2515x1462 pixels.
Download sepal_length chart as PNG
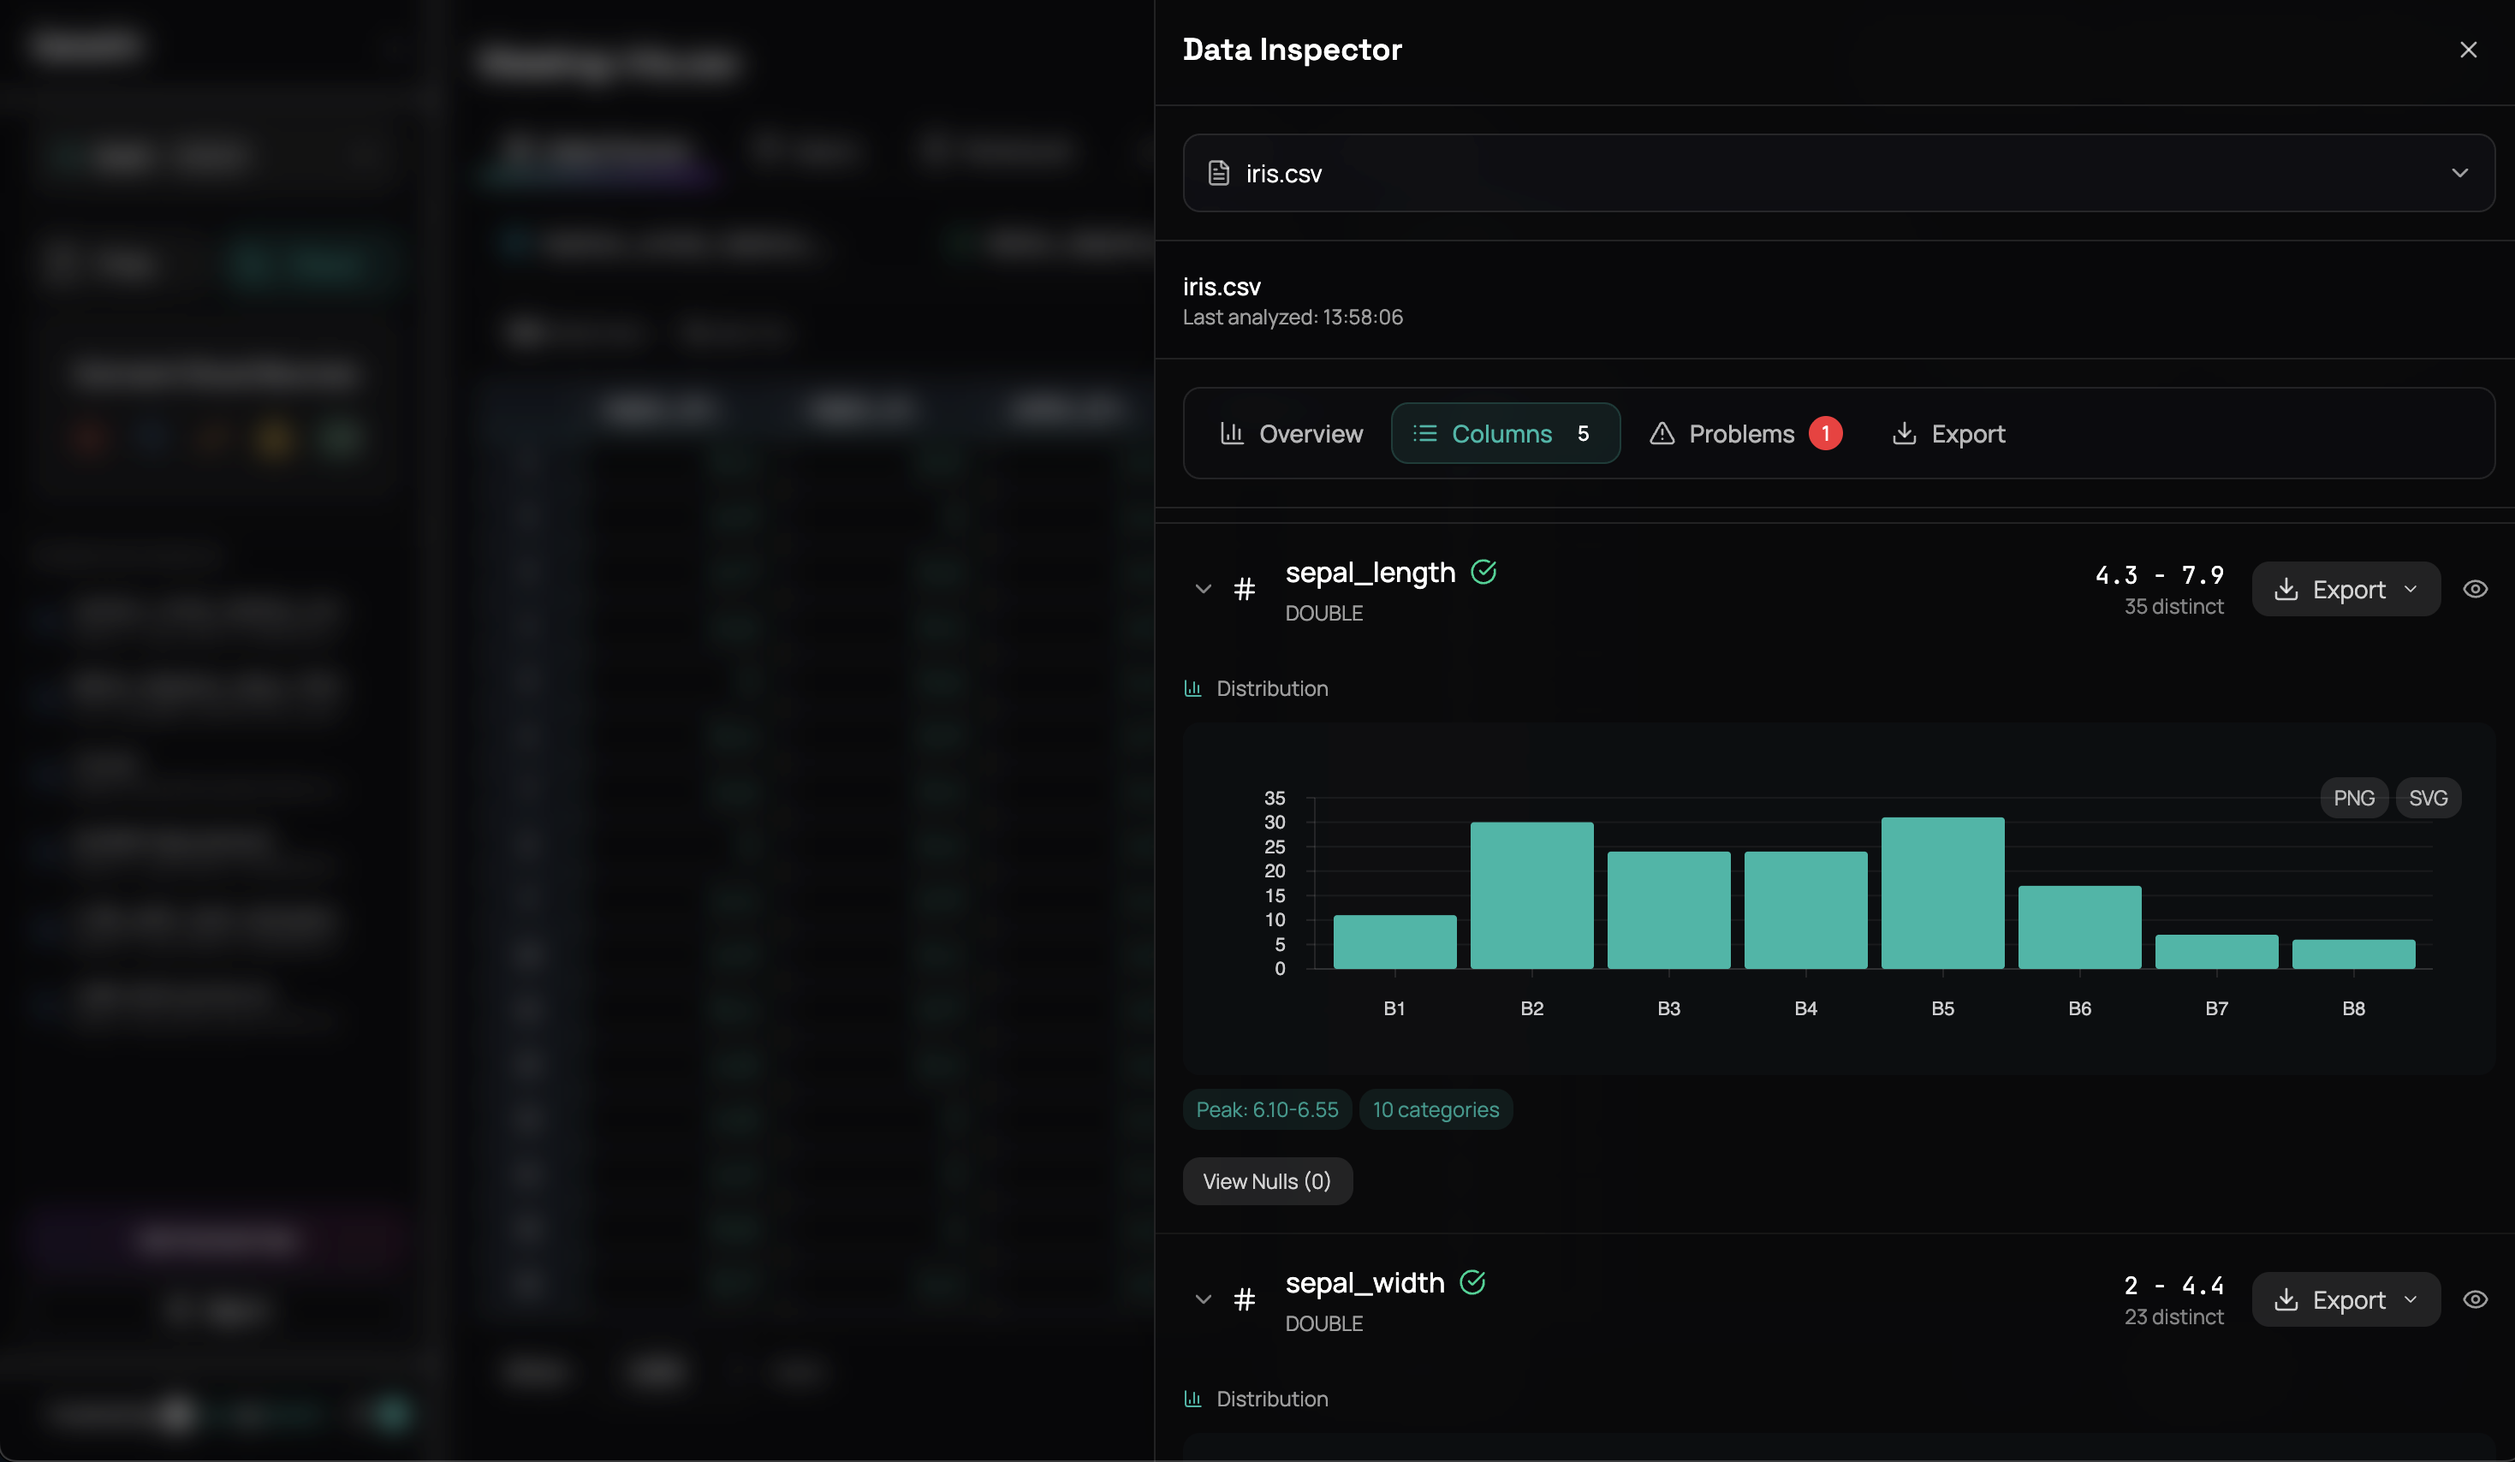pyautogui.click(x=2352, y=799)
